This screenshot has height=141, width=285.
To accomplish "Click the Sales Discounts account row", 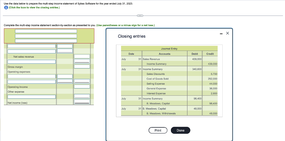I will click(x=156, y=74).
